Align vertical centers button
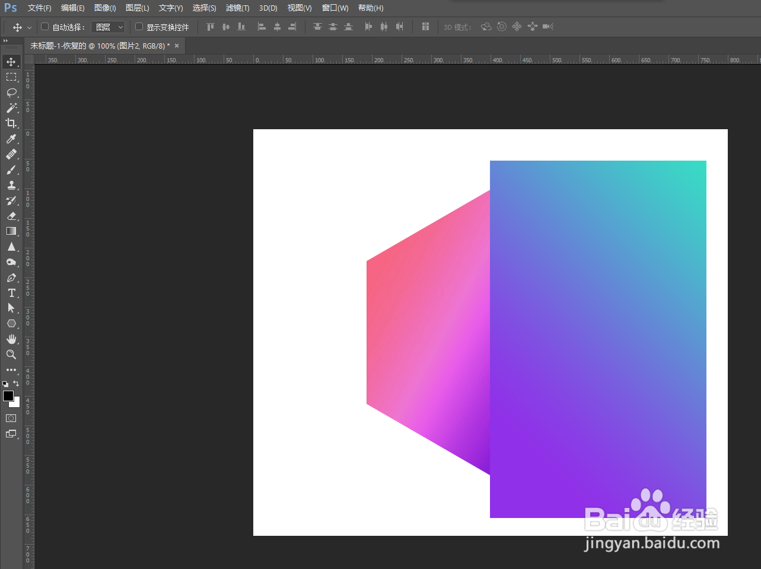 coord(225,27)
